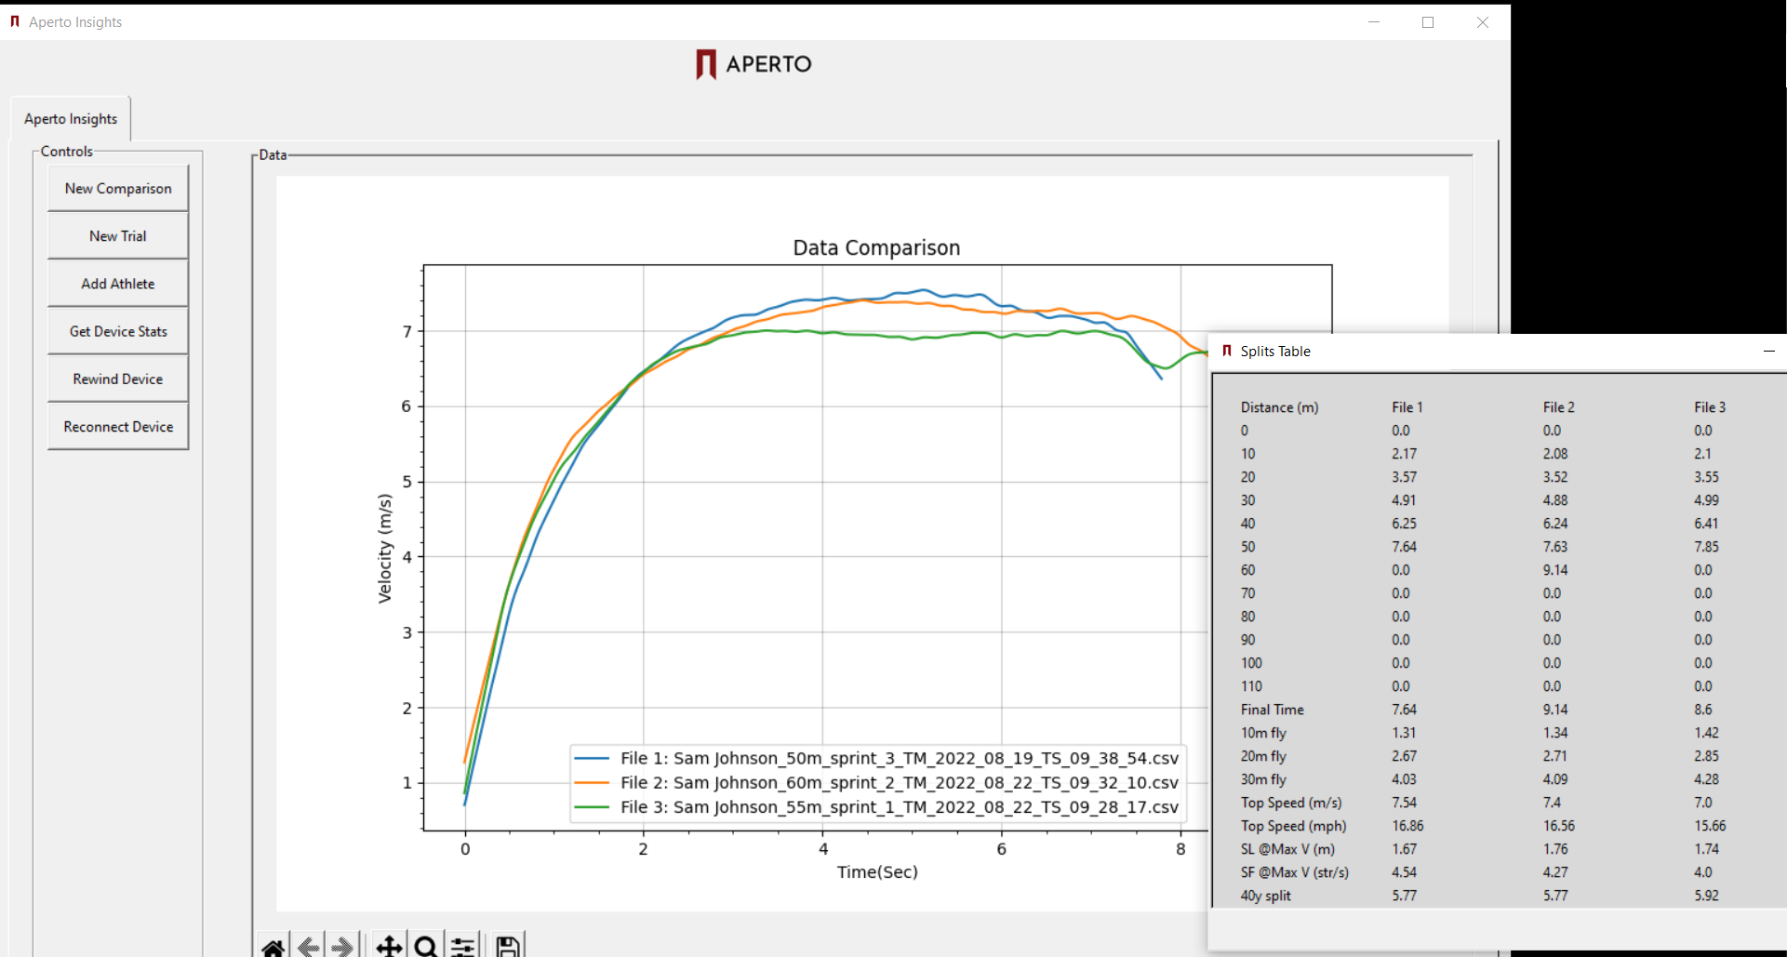
Task: Select the Distance (m) column header
Action: point(1279,407)
